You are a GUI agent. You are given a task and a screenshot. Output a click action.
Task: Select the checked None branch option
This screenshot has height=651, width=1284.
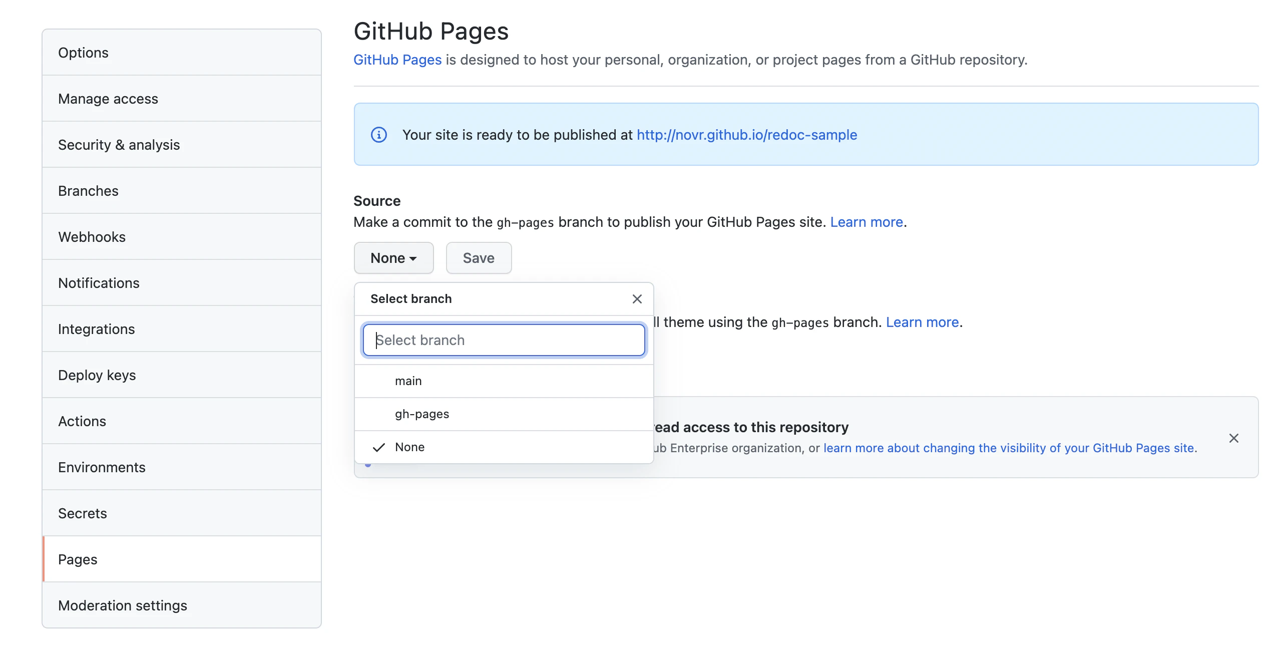coord(504,447)
